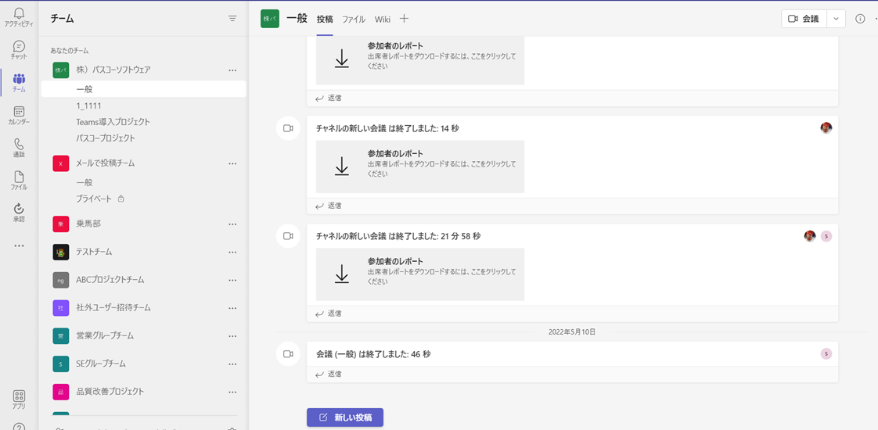Start a meeting with 会議 button
The height and width of the screenshot is (430, 878).
click(804, 19)
